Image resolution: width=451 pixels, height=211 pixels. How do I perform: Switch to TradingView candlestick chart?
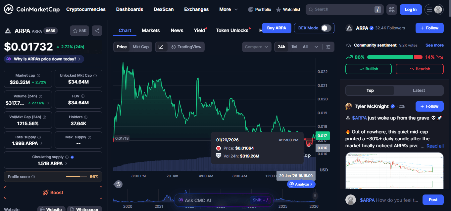coord(186,47)
